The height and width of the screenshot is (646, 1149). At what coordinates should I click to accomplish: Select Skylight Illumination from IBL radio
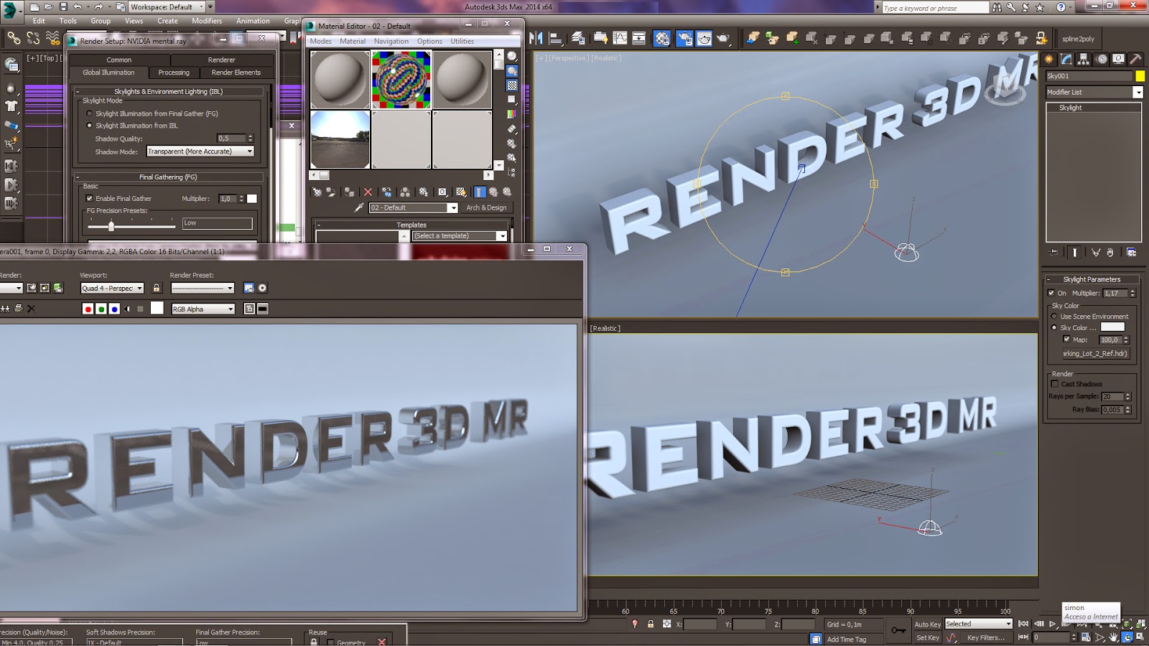[x=90, y=126]
